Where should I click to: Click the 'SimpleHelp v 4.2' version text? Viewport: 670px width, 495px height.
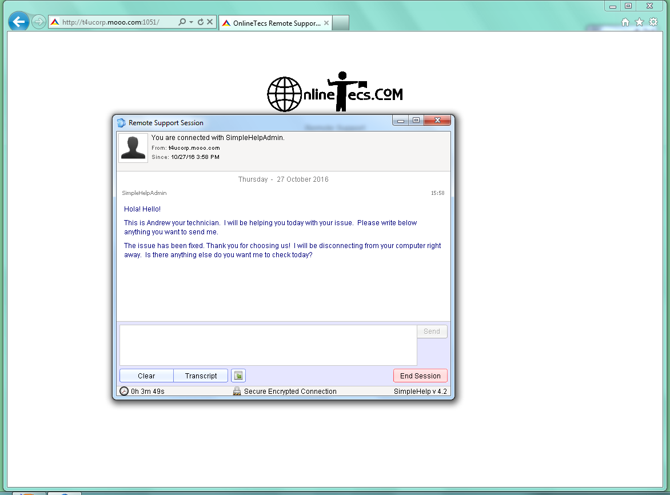(x=420, y=391)
